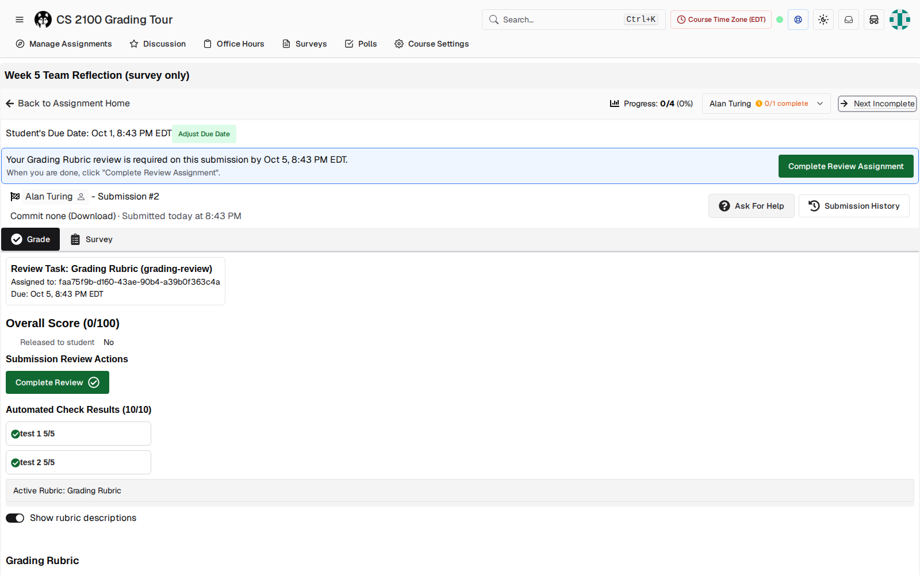Click the progress bar chart icon
This screenshot has height=575, width=920.
(x=615, y=103)
